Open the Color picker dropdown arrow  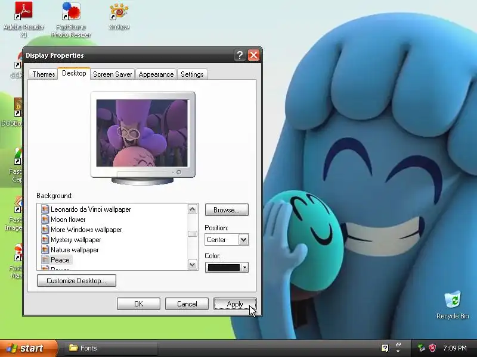click(245, 267)
